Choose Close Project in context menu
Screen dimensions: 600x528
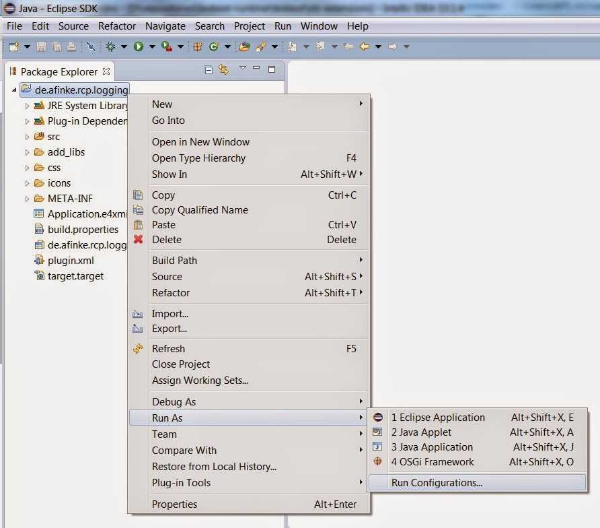point(249,364)
